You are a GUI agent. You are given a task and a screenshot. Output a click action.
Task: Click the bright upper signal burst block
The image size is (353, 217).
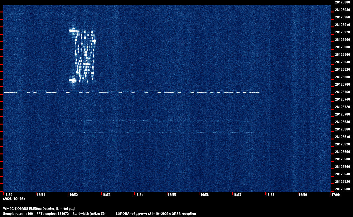[73, 31]
